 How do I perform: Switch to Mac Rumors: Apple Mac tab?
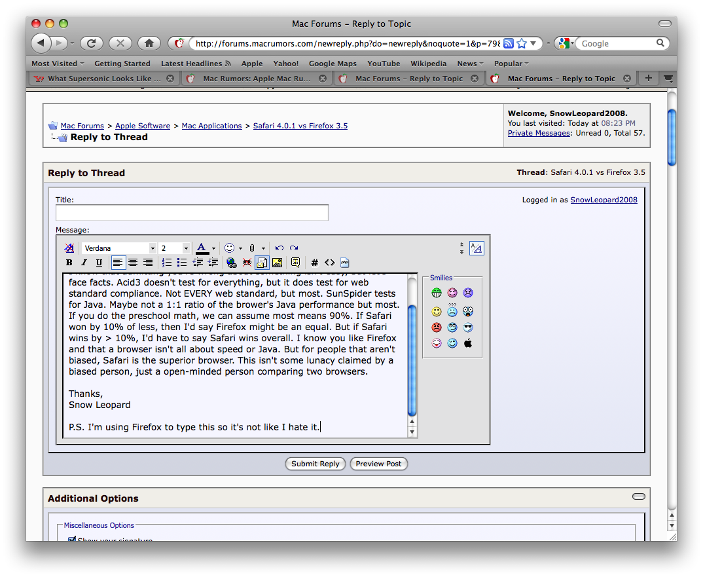tap(257, 79)
